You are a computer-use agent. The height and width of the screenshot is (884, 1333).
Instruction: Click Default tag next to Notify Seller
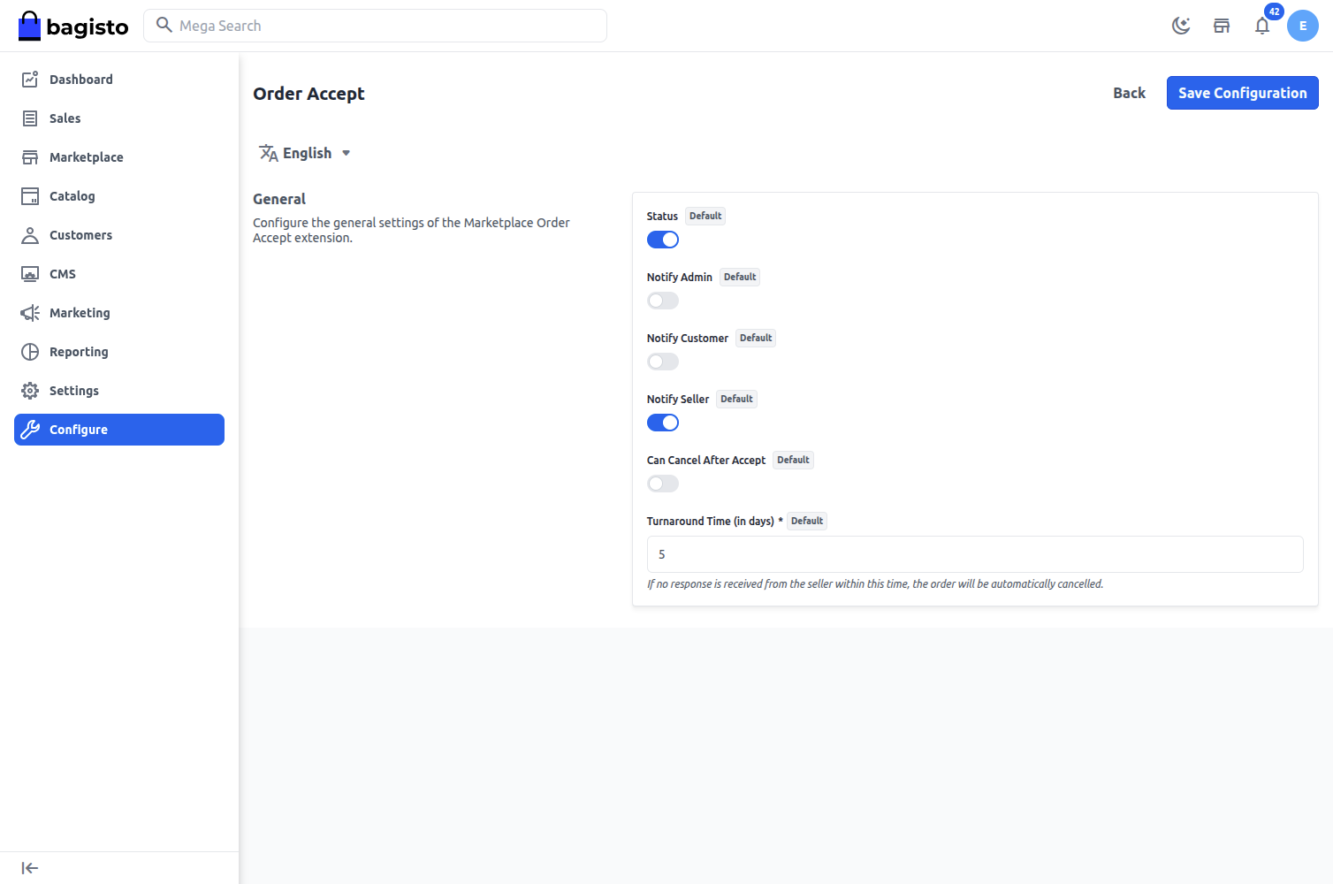(x=736, y=399)
